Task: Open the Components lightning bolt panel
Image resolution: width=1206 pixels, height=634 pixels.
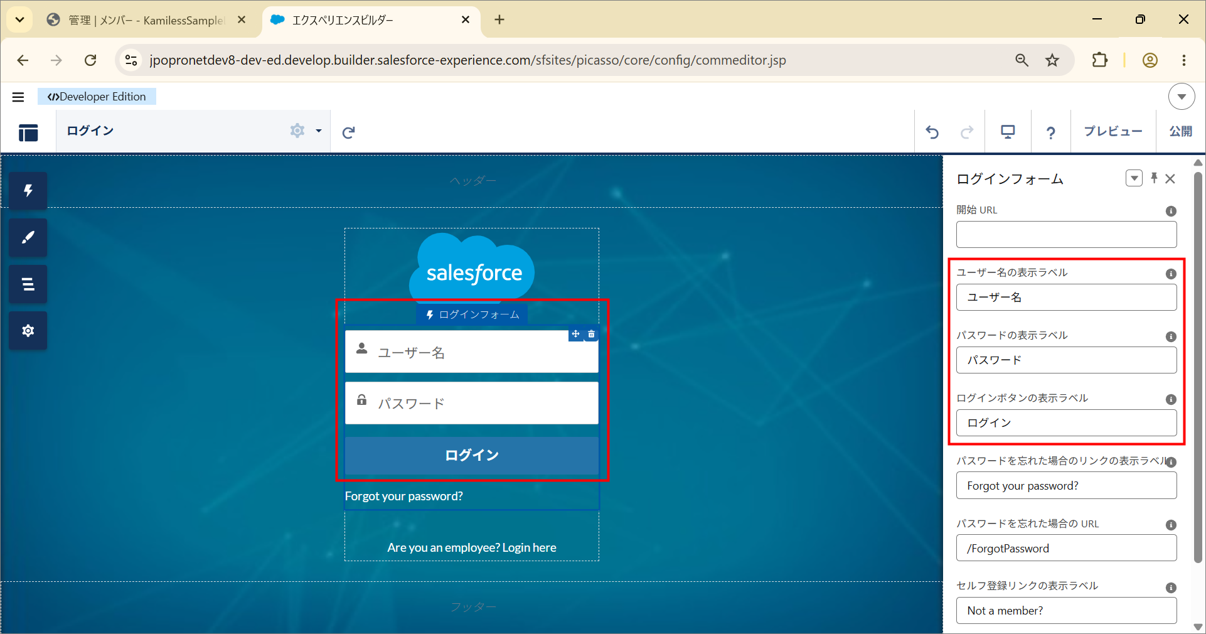Action: [x=28, y=191]
